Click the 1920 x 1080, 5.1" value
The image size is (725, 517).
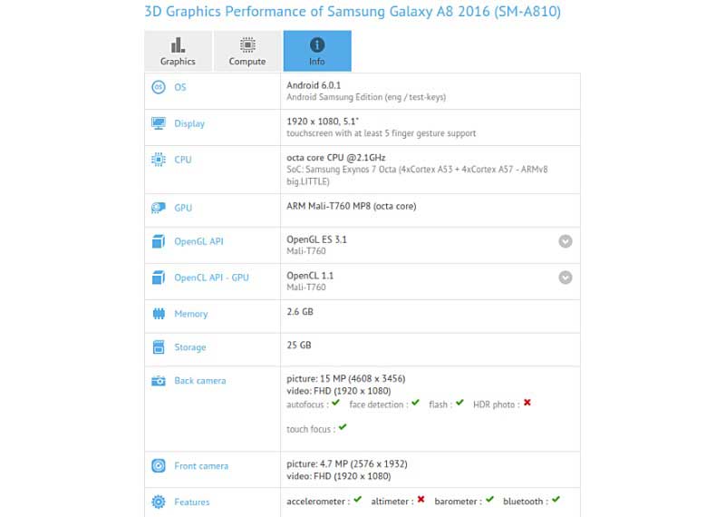(x=323, y=122)
